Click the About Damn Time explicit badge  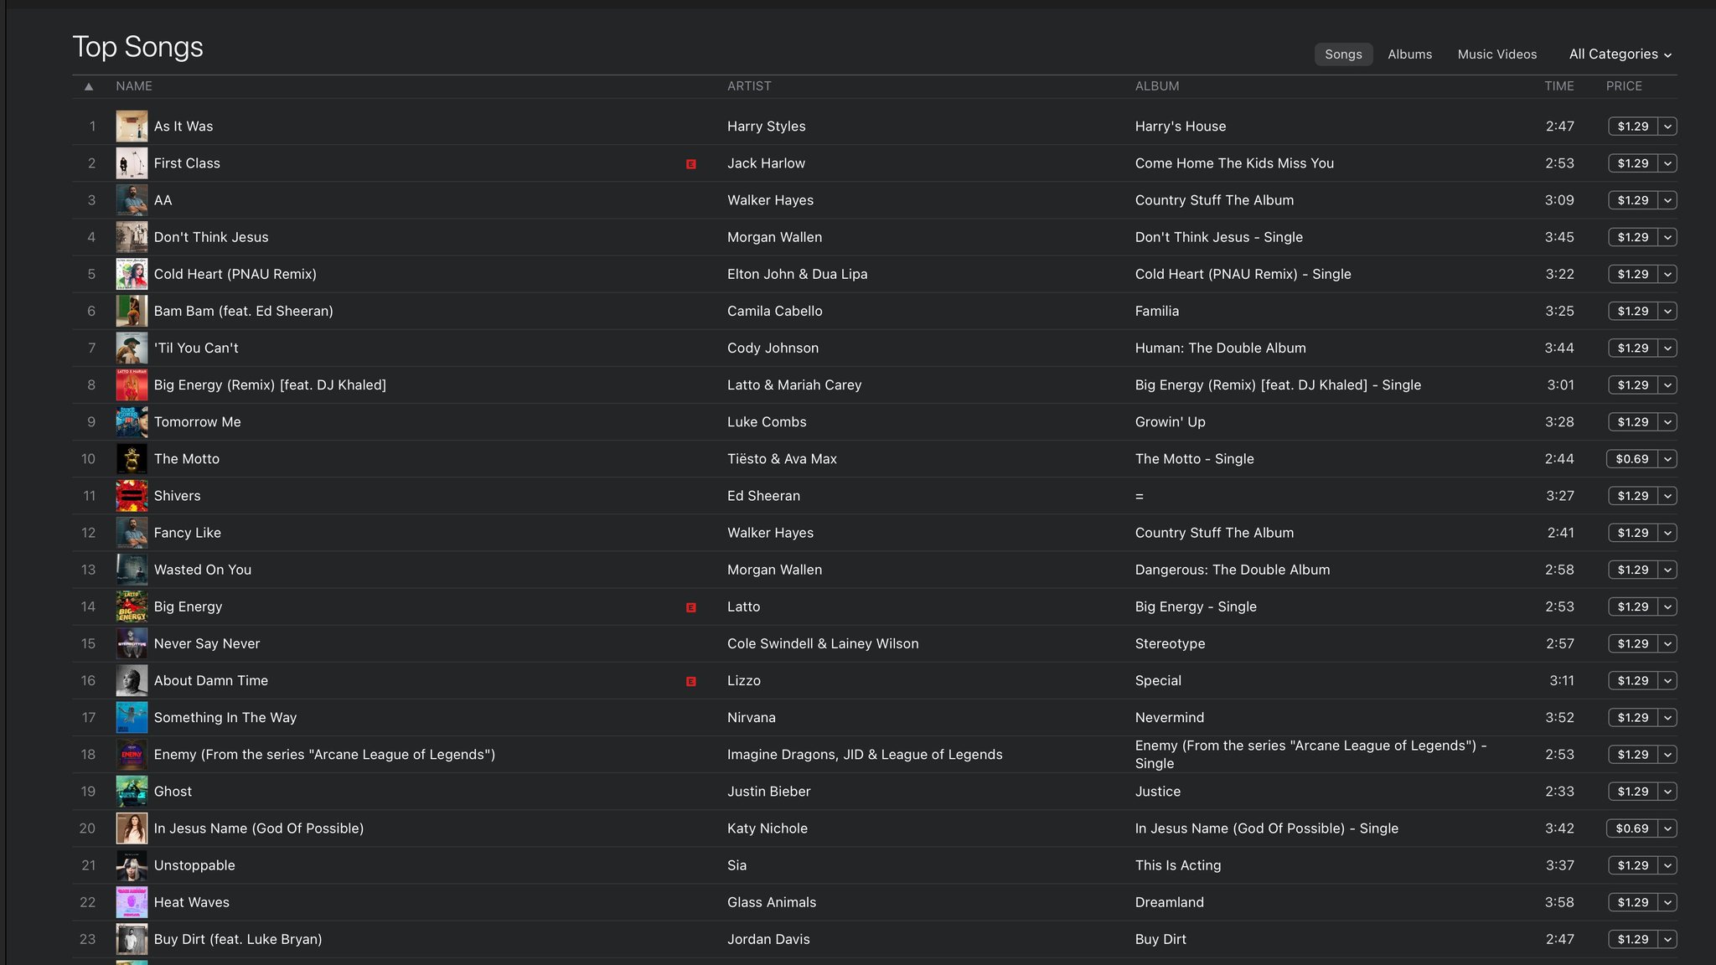click(690, 682)
